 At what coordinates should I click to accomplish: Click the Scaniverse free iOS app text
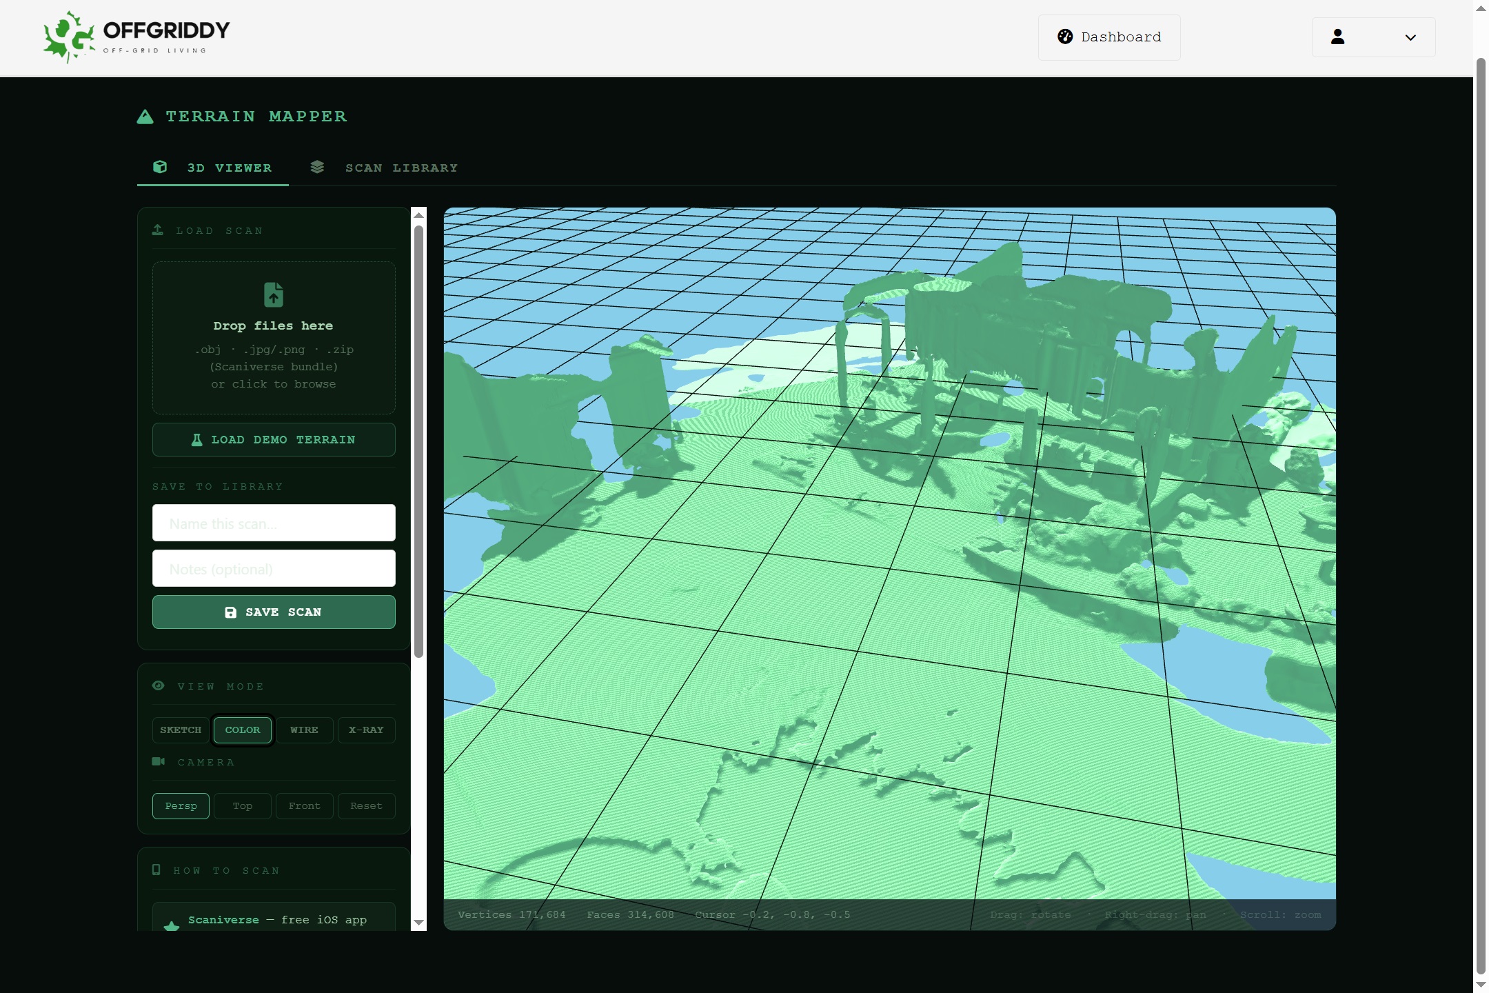pyautogui.click(x=277, y=920)
